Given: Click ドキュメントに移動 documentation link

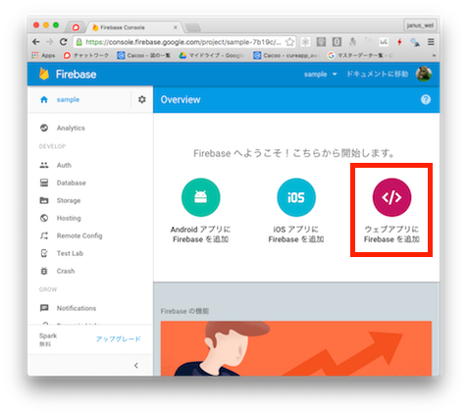Looking at the screenshot, I should 377,75.
